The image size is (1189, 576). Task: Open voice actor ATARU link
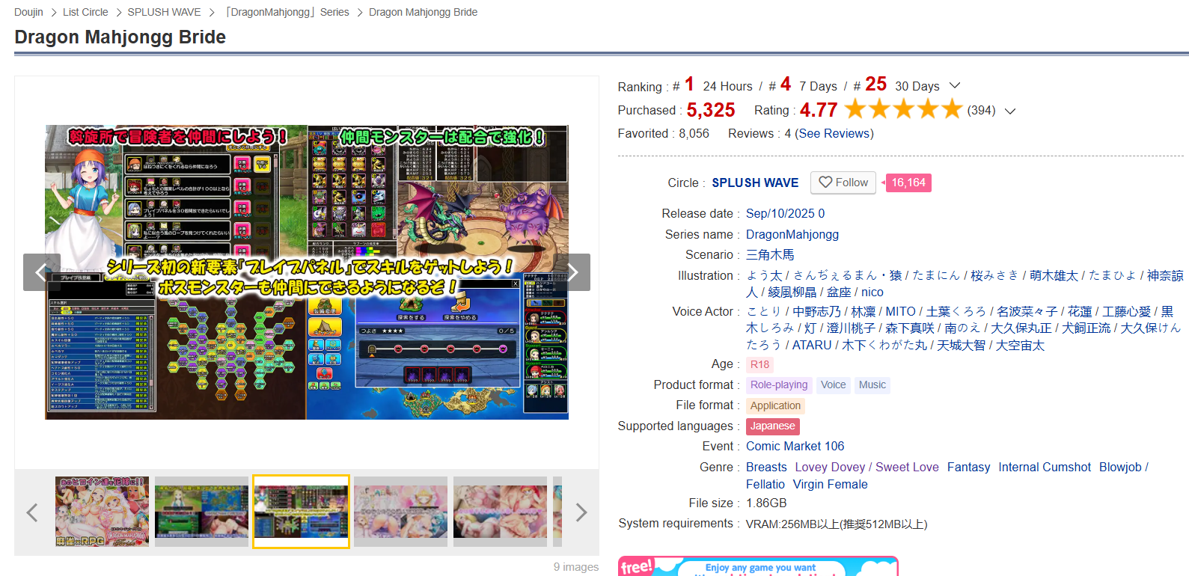812,345
